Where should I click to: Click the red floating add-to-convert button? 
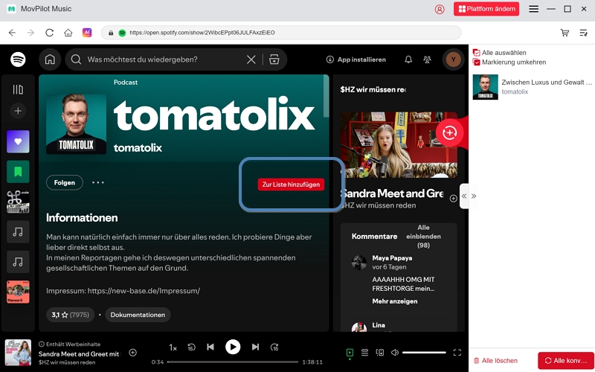click(x=450, y=132)
